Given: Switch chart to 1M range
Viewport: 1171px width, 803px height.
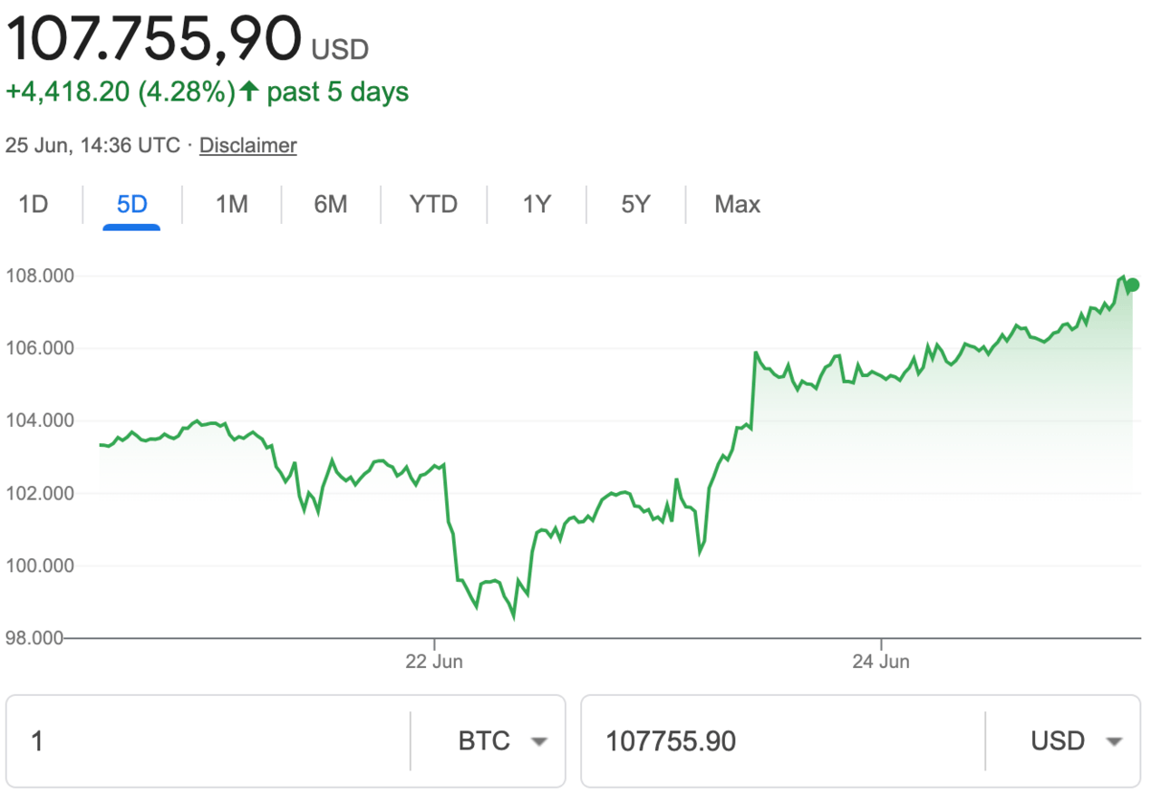Looking at the screenshot, I should [231, 204].
